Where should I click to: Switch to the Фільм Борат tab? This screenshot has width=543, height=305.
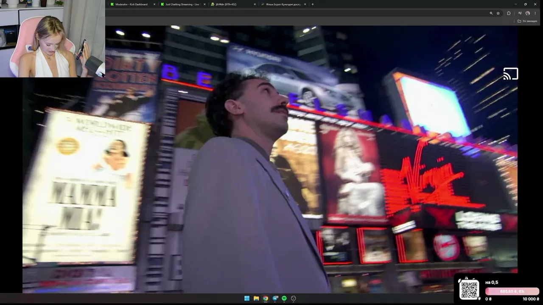click(x=283, y=4)
